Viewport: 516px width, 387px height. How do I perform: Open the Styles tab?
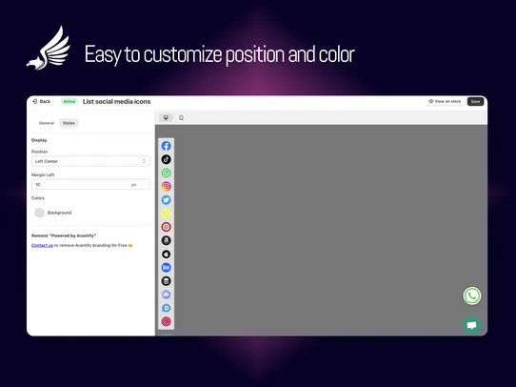[69, 123]
